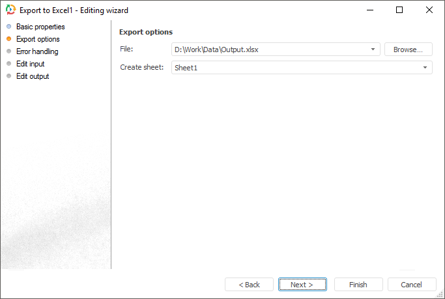This screenshot has width=445, height=299.
Task: Select the Export options step label
Action: pos(38,39)
